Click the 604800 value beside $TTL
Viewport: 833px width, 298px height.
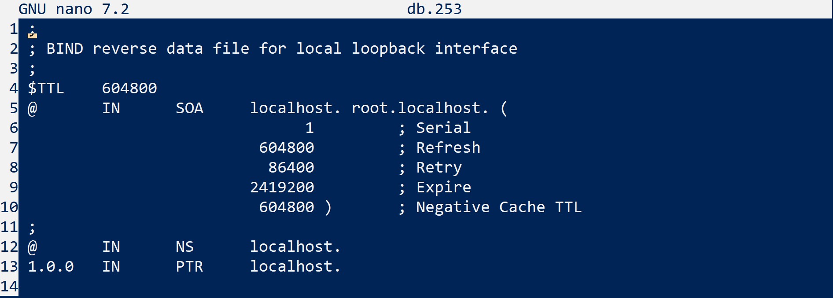[129, 88]
